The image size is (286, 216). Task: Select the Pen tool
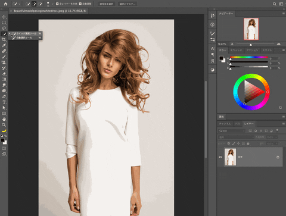tap(4, 96)
